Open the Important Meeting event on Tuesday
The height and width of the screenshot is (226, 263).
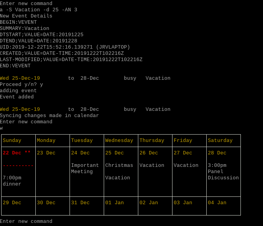[85, 168]
